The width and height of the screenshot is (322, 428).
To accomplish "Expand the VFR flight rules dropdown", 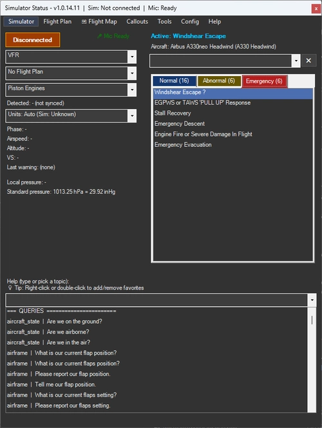I will click(132, 57).
